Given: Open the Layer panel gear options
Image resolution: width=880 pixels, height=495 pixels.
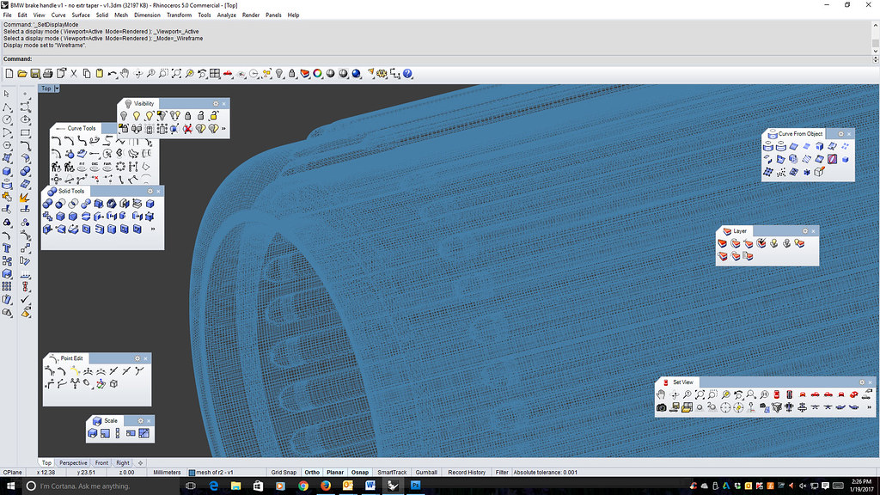Looking at the screenshot, I should (x=804, y=231).
